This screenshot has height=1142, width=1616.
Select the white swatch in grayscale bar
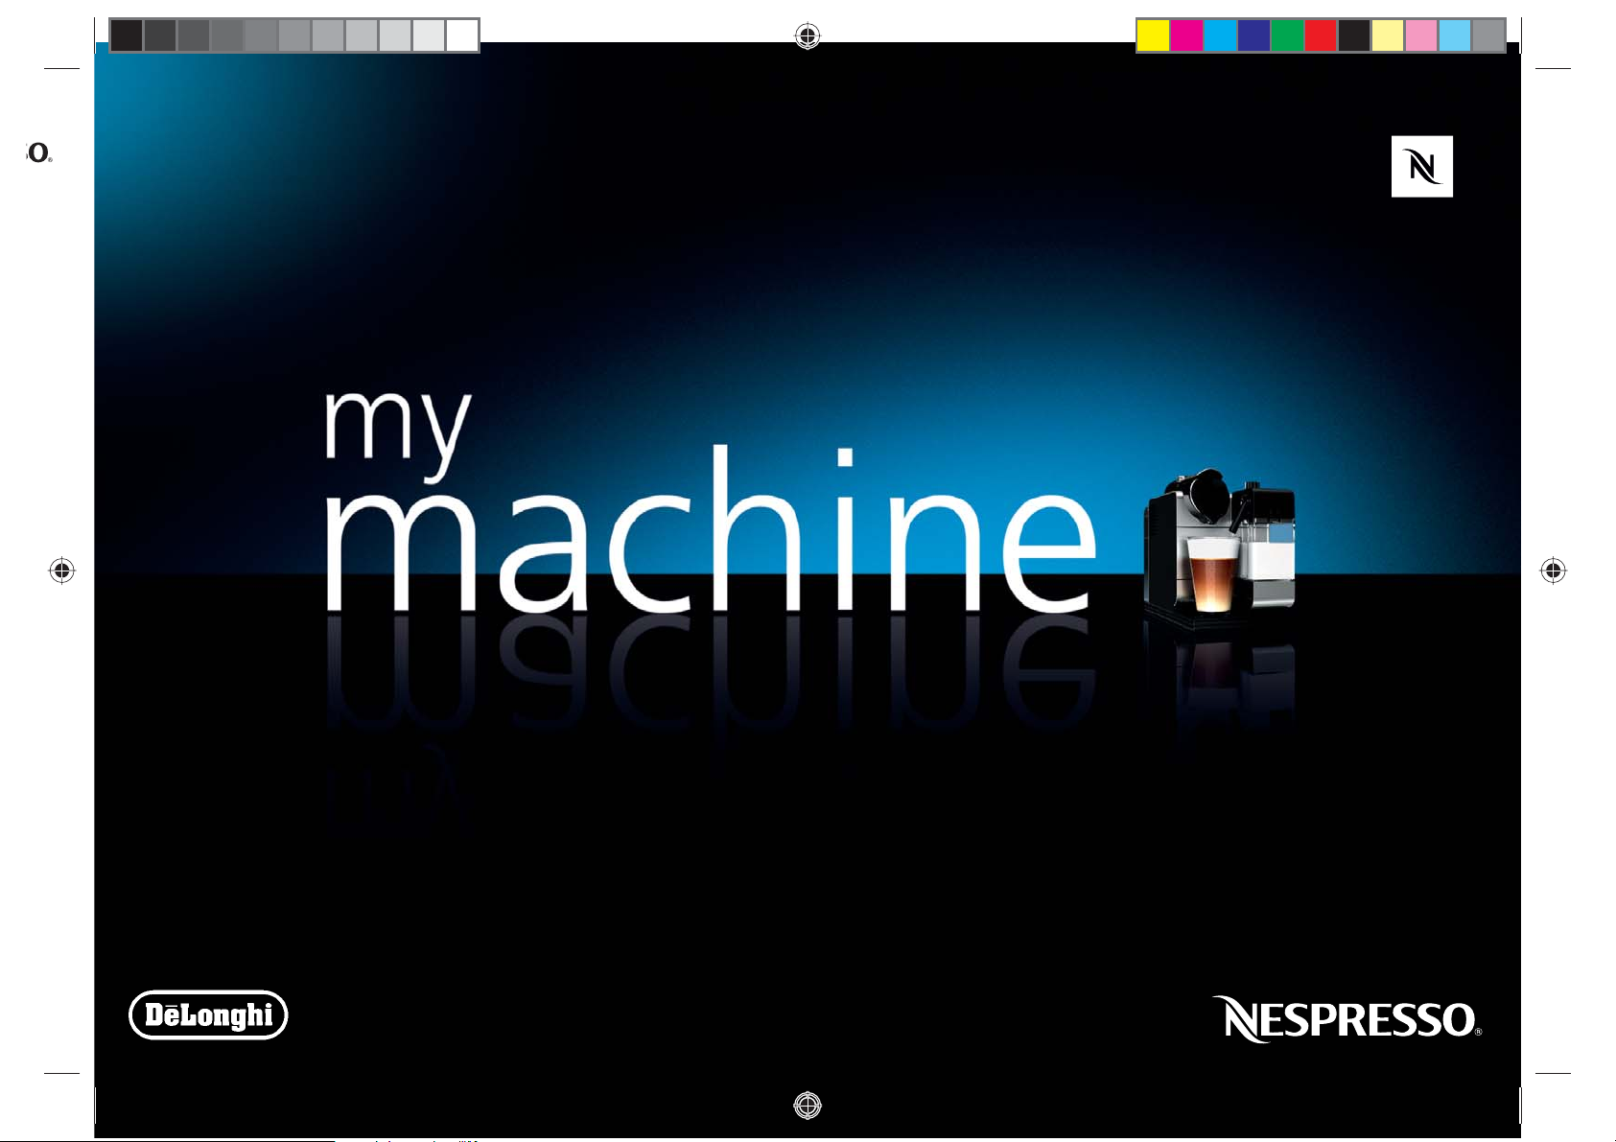(462, 35)
